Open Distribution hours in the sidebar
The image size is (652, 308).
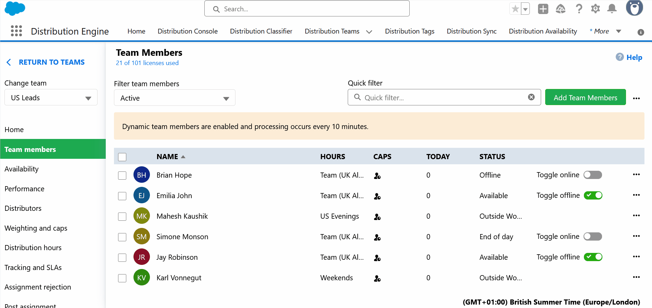[x=33, y=248]
